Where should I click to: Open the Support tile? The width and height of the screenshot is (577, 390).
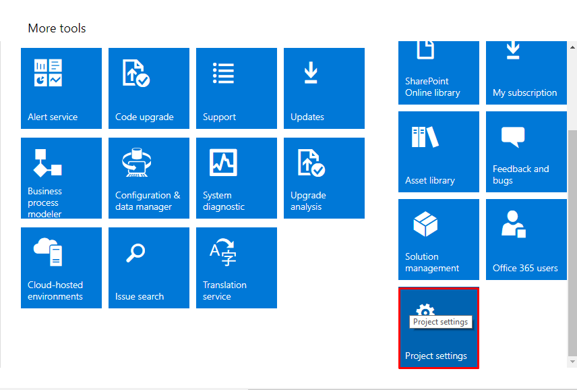pos(236,88)
